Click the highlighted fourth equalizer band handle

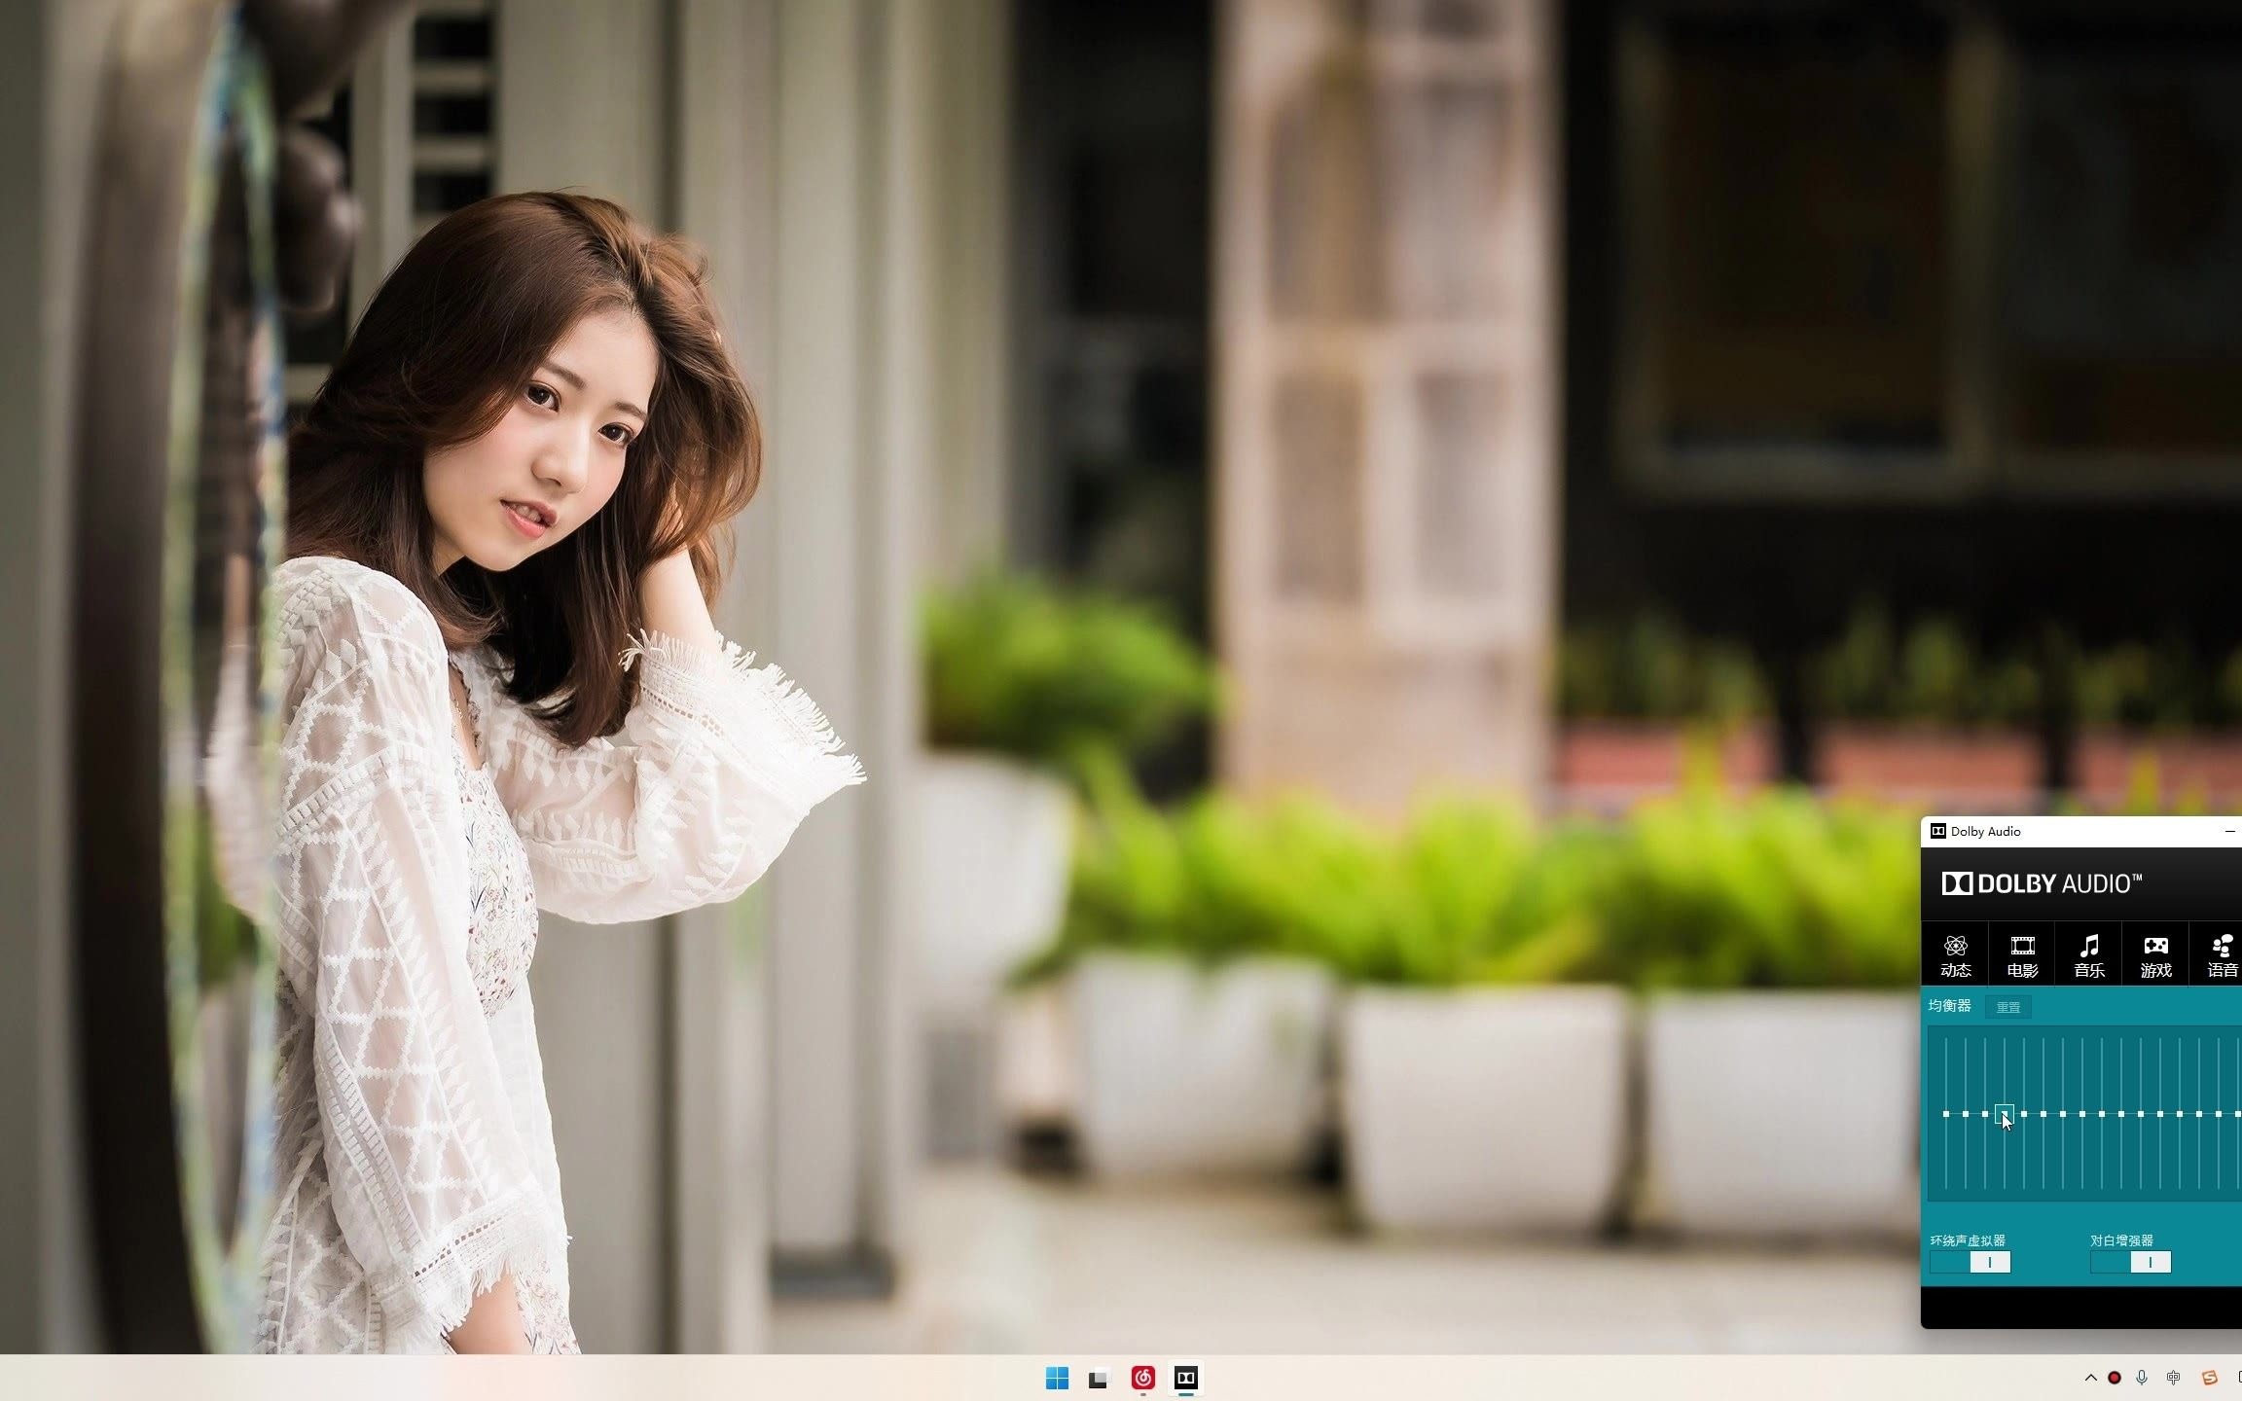(2005, 1114)
